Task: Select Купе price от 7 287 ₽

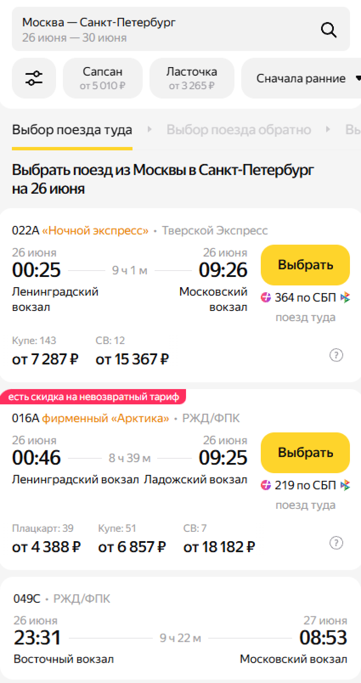Action: [x=45, y=359]
